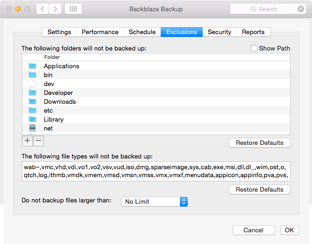Select the Downloads folder icon
This screenshot has height=244, width=312.
pos(32,101)
